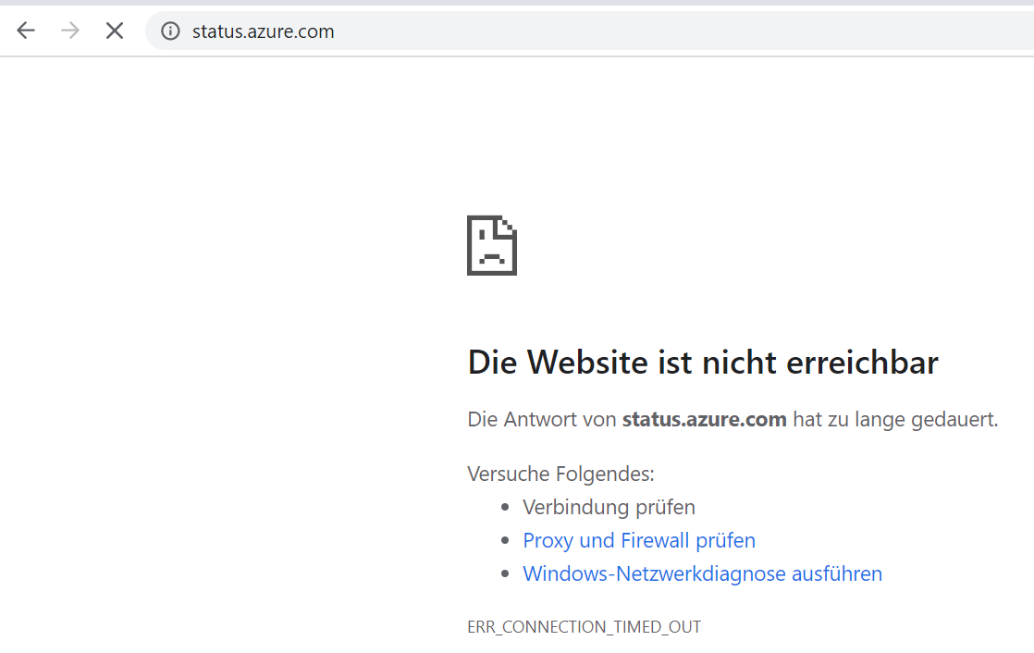The width and height of the screenshot is (1034, 653).
Task: Stop loading the page with the X button
Action: click(115, 31)
